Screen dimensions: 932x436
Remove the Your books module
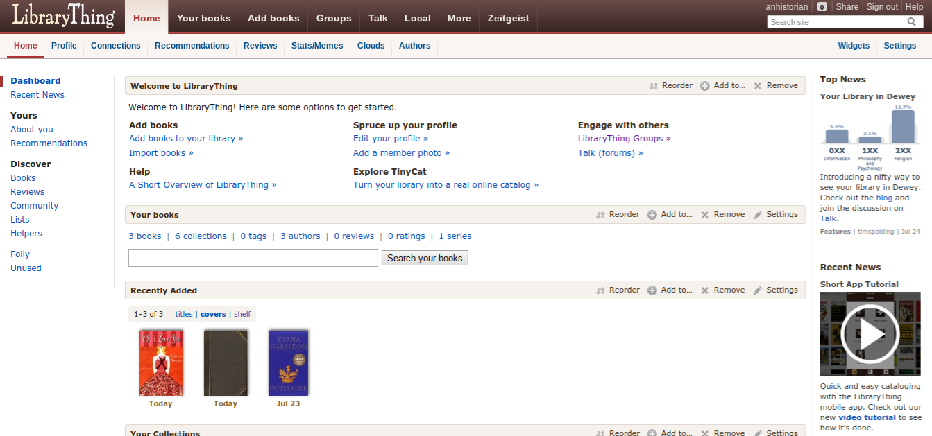pyautogui.click(x=722, y=215)
